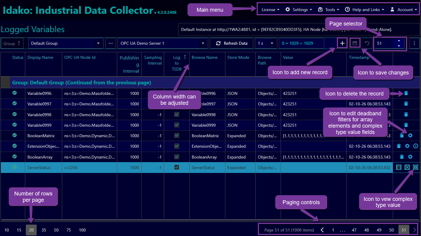Image resolution: width=421 pixels, height=236 pixels.
Task: Click the floppy disk save changes icon
Action: click(355, 43)
